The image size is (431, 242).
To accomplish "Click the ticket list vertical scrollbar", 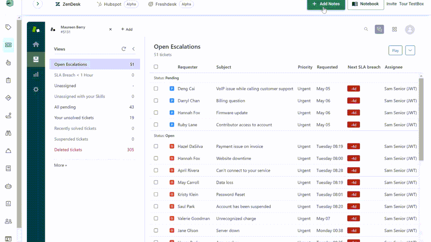I will [x=421, y=119].
